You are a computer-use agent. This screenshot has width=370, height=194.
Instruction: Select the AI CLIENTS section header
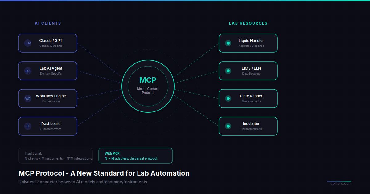pos(48,23)
